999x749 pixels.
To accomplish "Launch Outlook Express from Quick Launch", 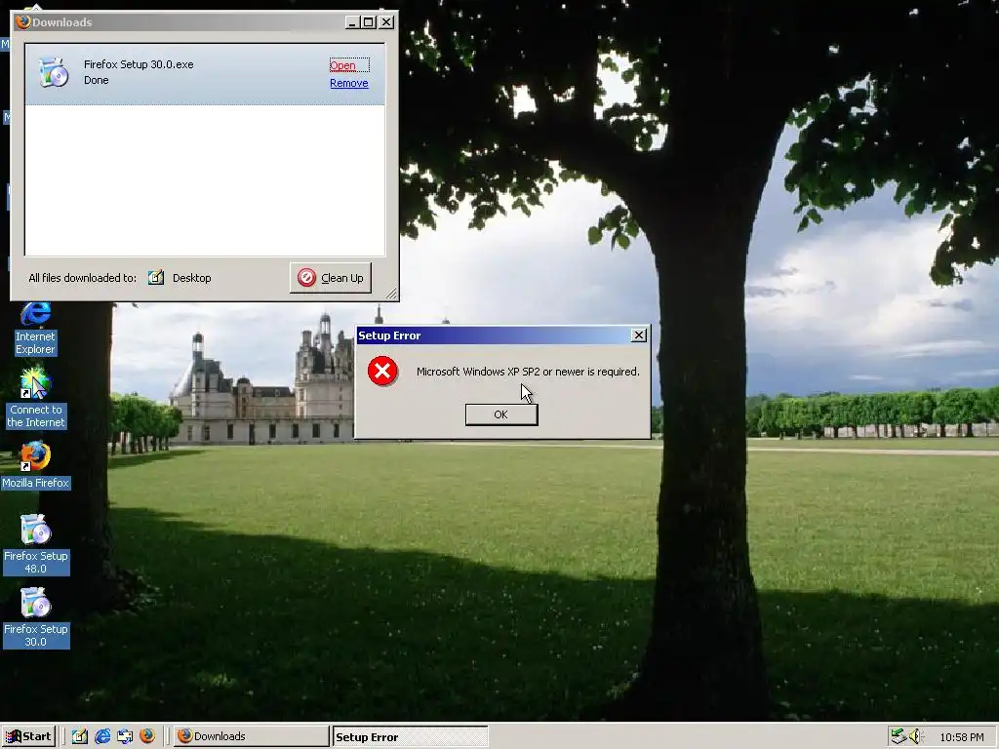I will [125, 737].
